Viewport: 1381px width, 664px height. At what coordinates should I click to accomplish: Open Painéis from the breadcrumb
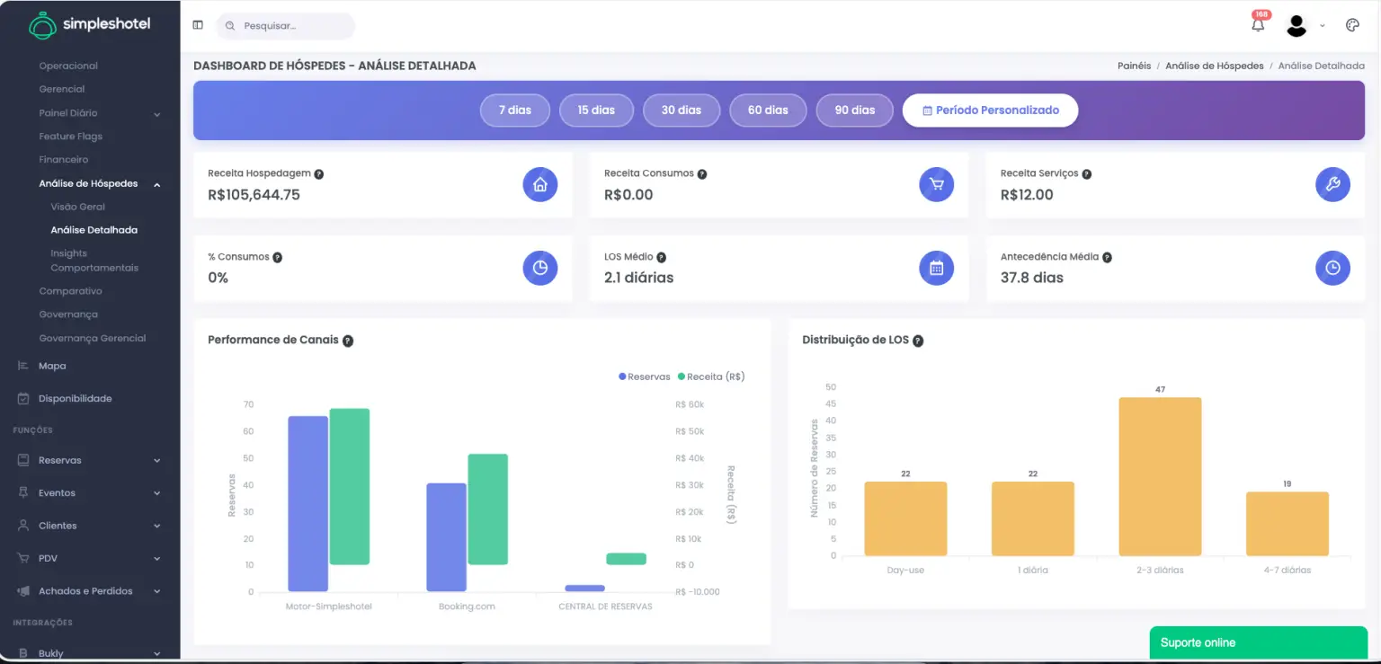1134,65
